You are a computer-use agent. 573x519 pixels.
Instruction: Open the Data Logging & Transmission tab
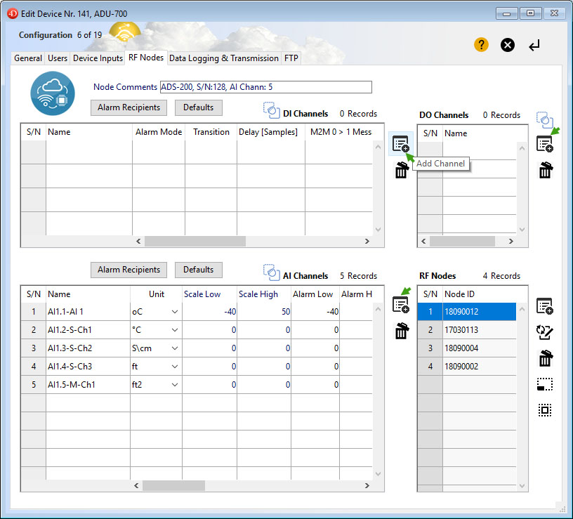click(223, 58)
